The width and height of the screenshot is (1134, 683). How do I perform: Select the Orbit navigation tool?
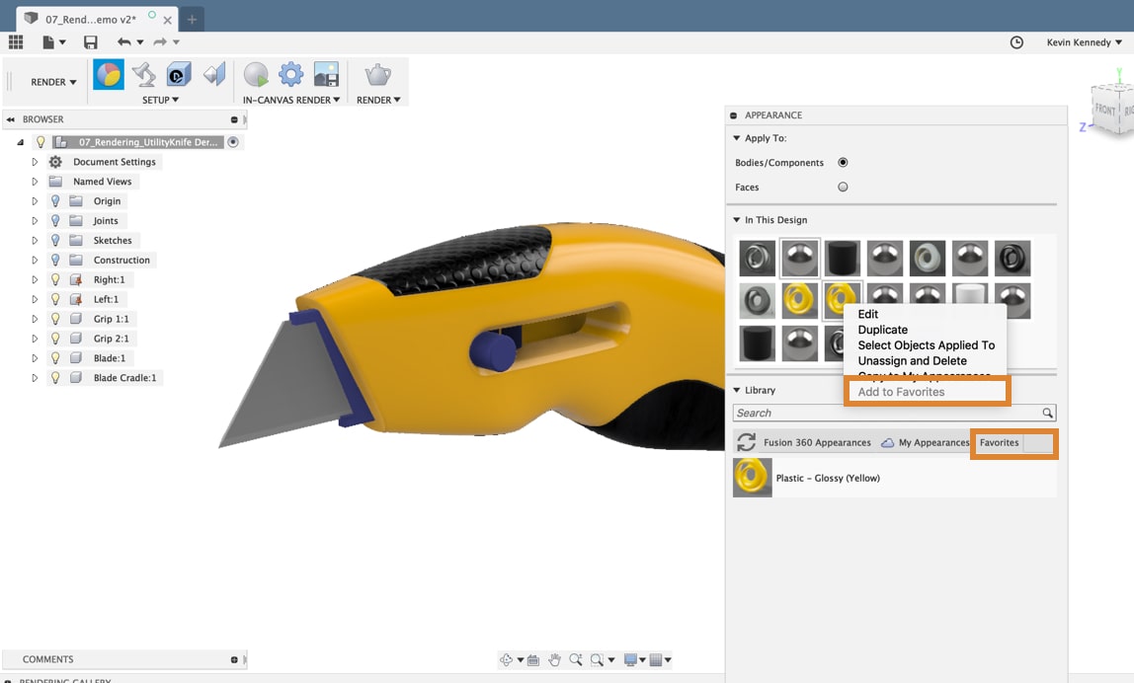[506, 659]
